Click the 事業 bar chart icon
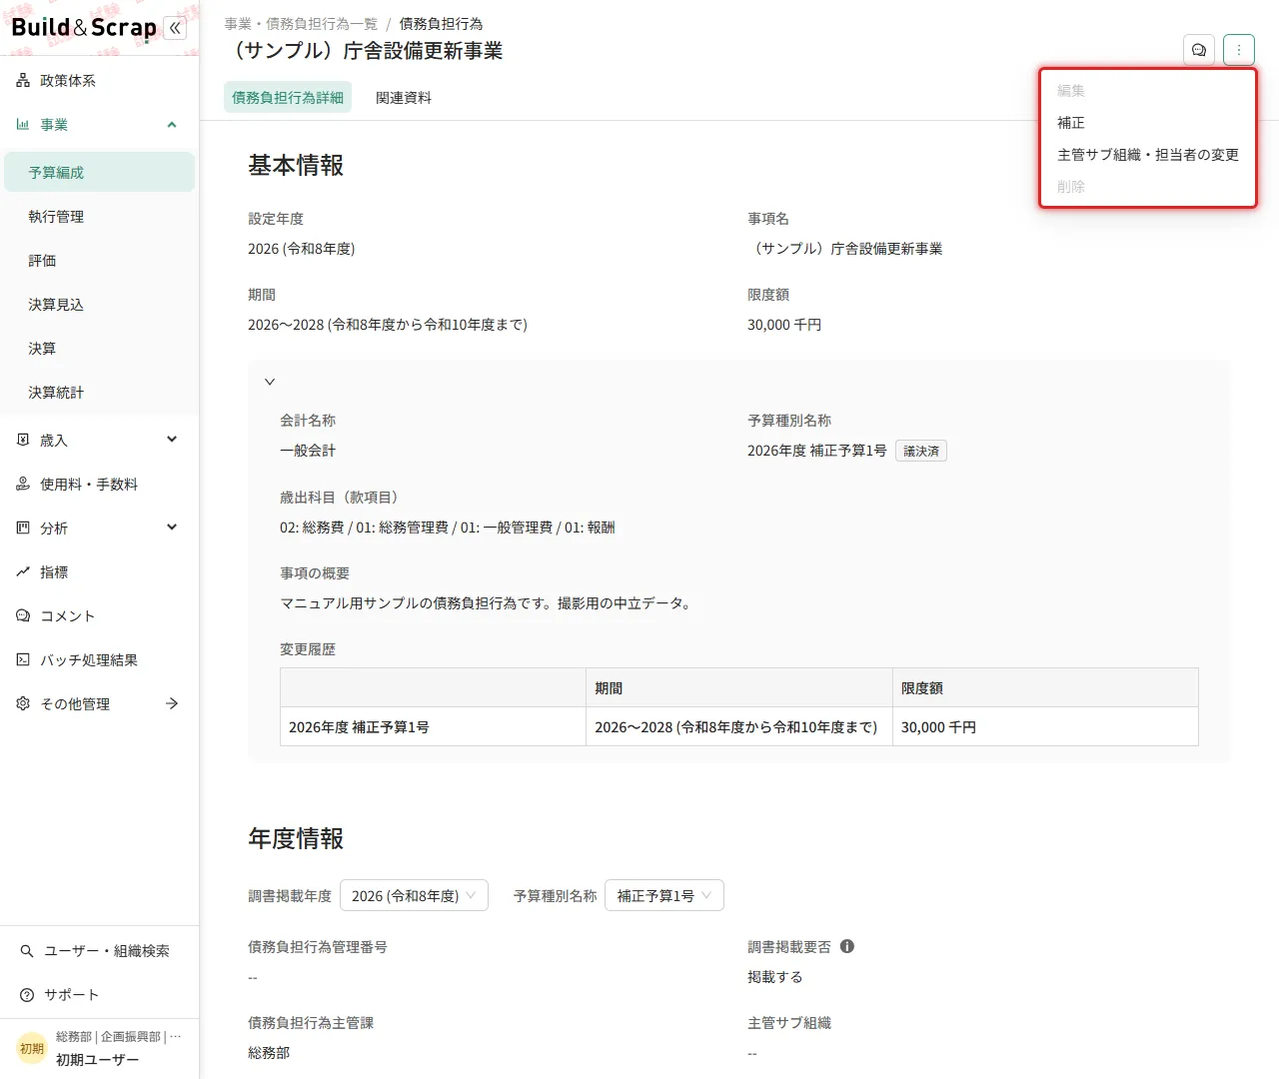The height and width of the screenshot is (1079, 1279). (x=23, y=125)
